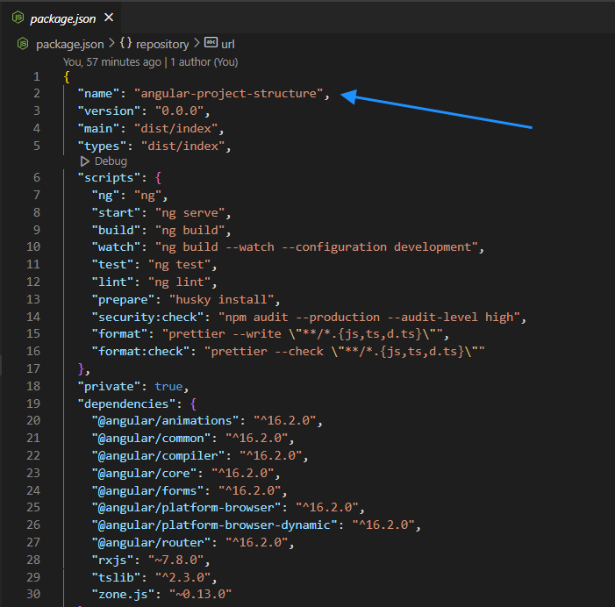This screenshot has width=615, height=607.
Task: Click the "scripts" key on line 6
Action: pos(109,178)
